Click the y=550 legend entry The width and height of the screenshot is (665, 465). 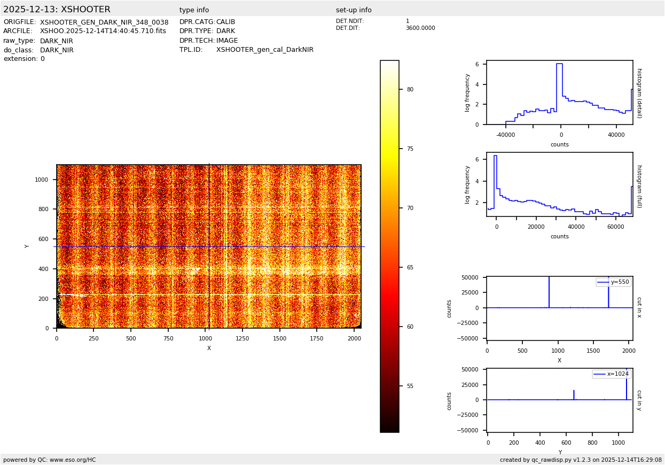click(613, 282)
